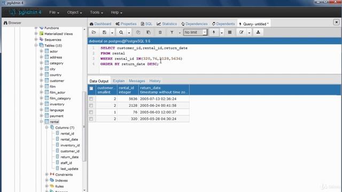
Task: Open the Tools menu
Action: (x=96, y=12)
